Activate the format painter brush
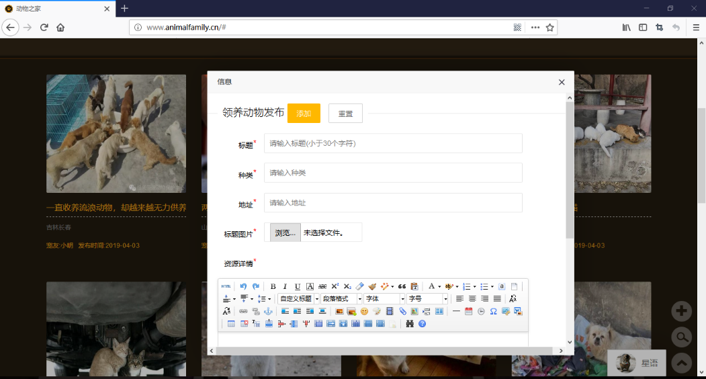Image resolution: width=706 pixels, height=379 pixels. click(372, 286)
